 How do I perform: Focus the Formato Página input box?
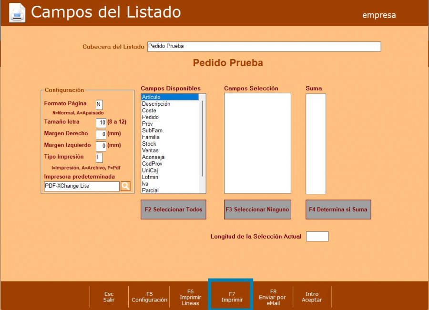coord(99,105)
